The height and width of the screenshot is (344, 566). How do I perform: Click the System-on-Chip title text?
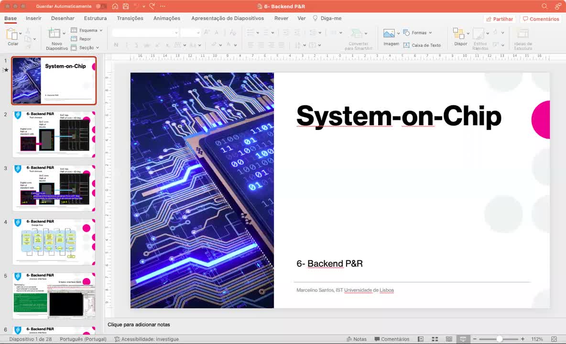399,116
